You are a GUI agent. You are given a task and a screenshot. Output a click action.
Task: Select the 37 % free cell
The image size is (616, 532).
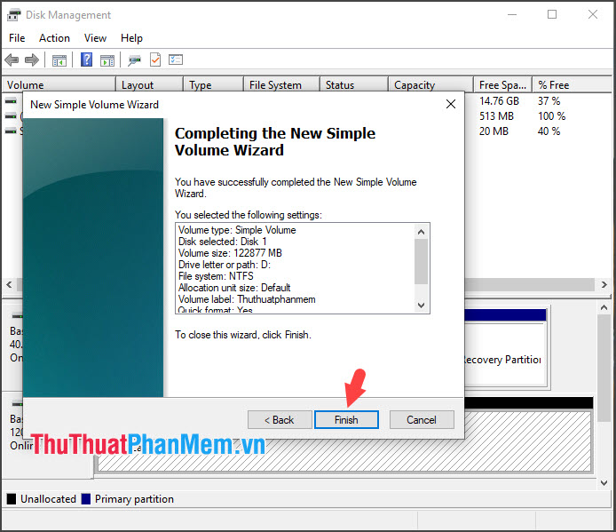pos(549,101)
